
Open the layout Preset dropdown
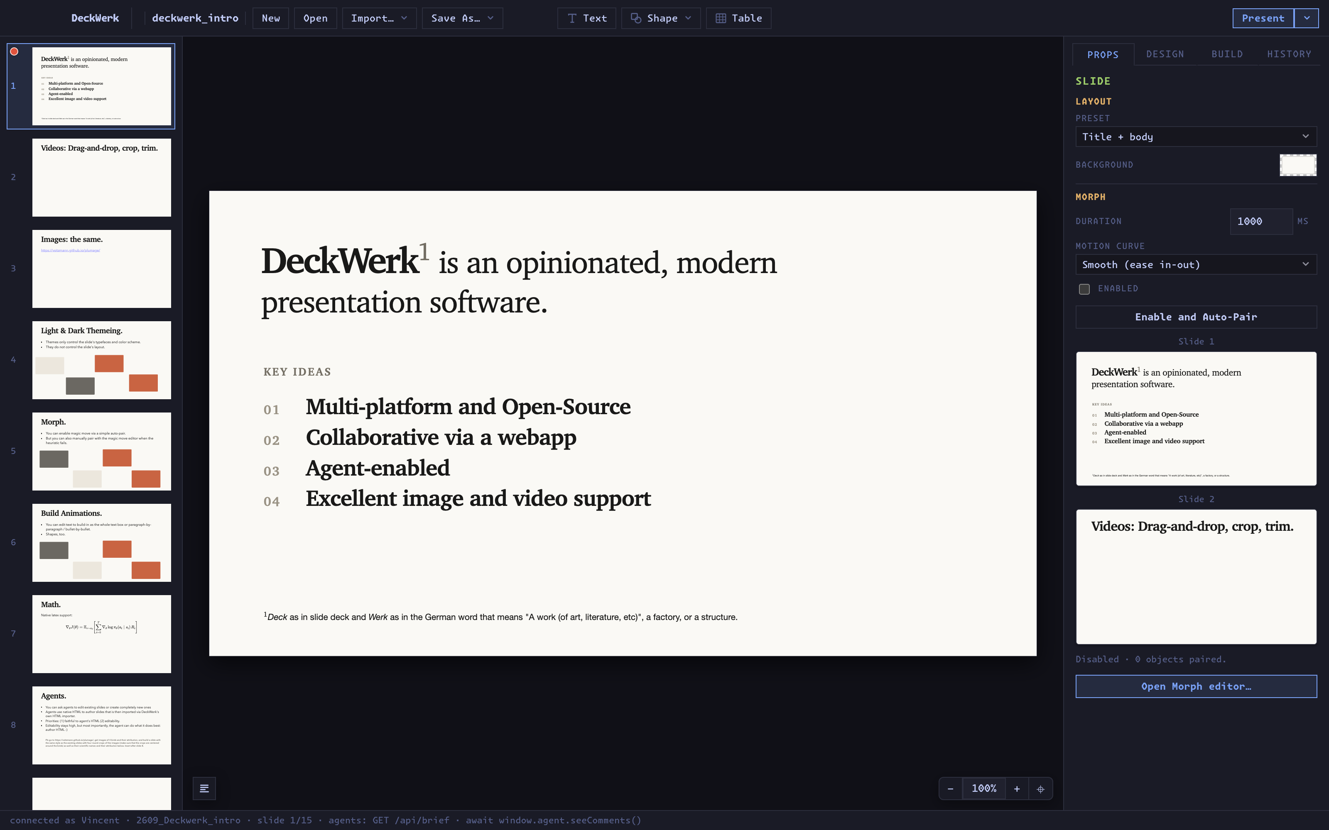pos(1196,137)
